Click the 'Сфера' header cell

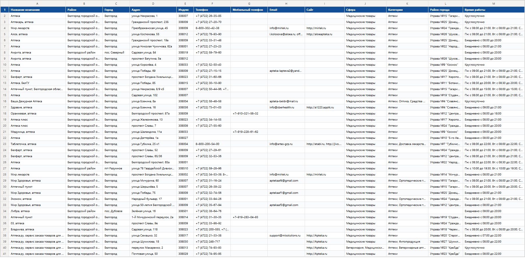365,10
